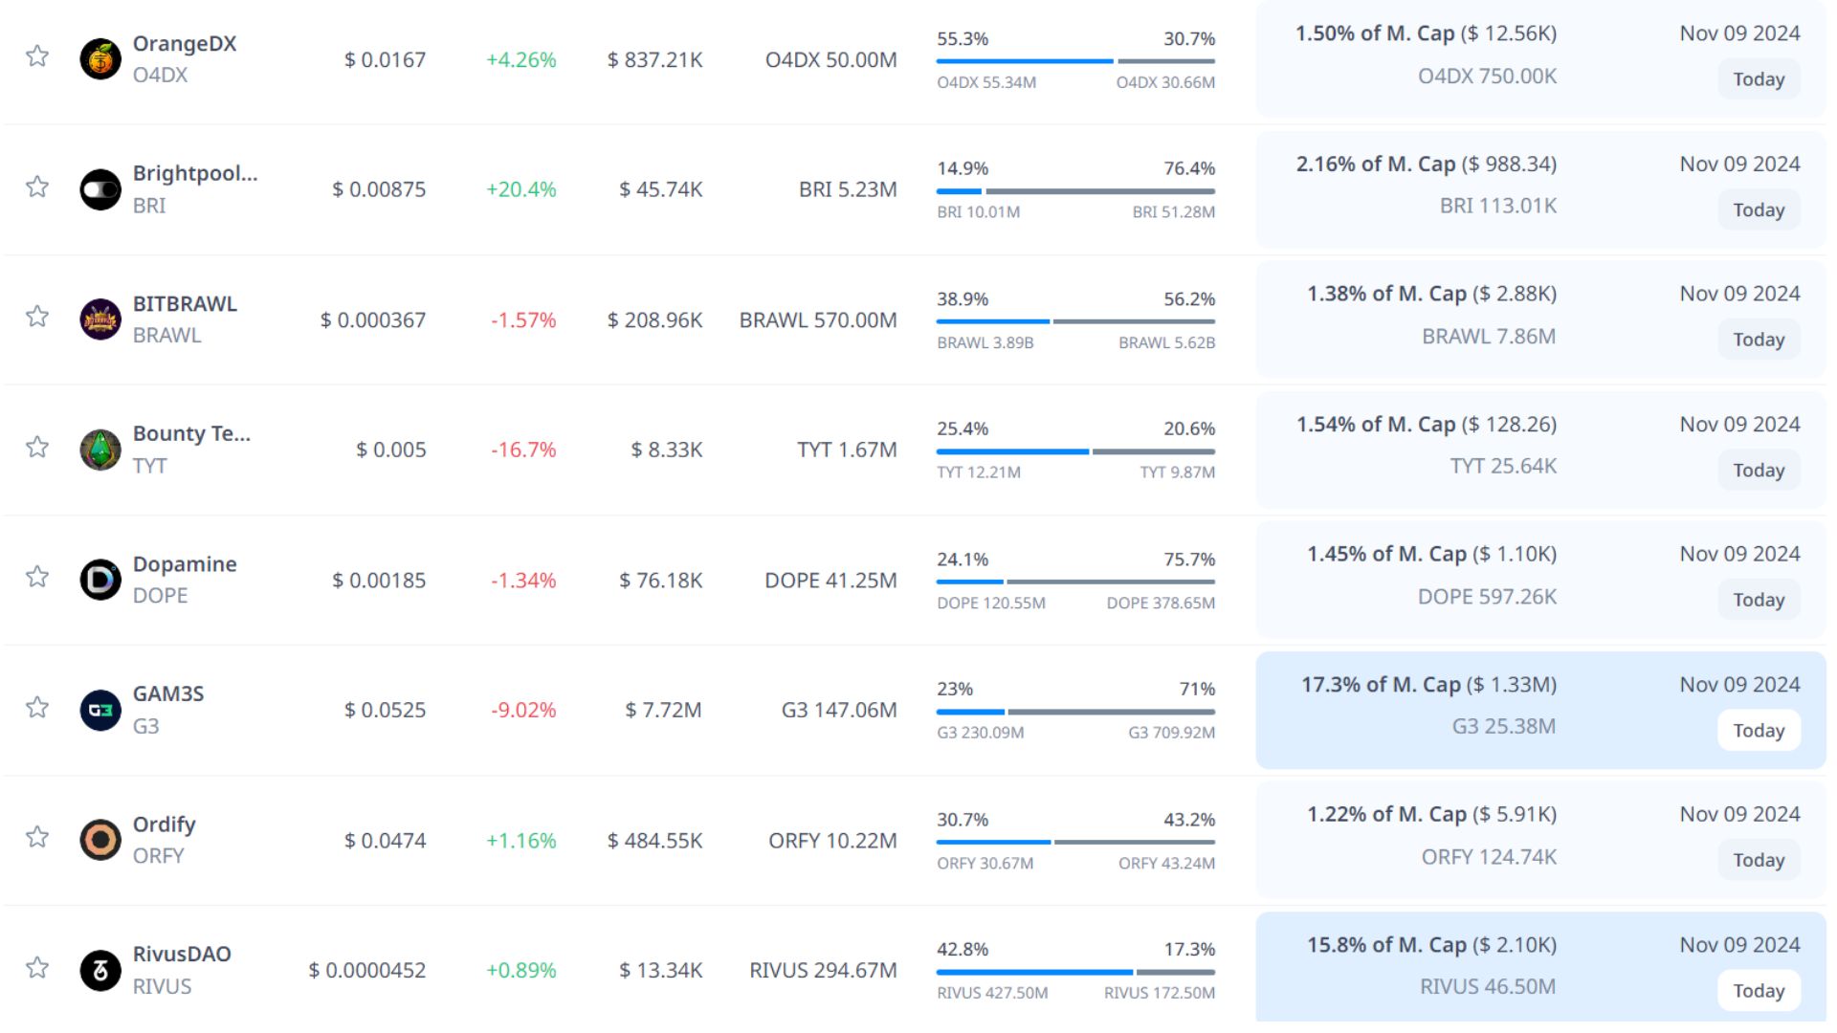Open the Ordify project name link
Image resolution: width=1837 pixels, height=1033 pixels.
(164, 824)
